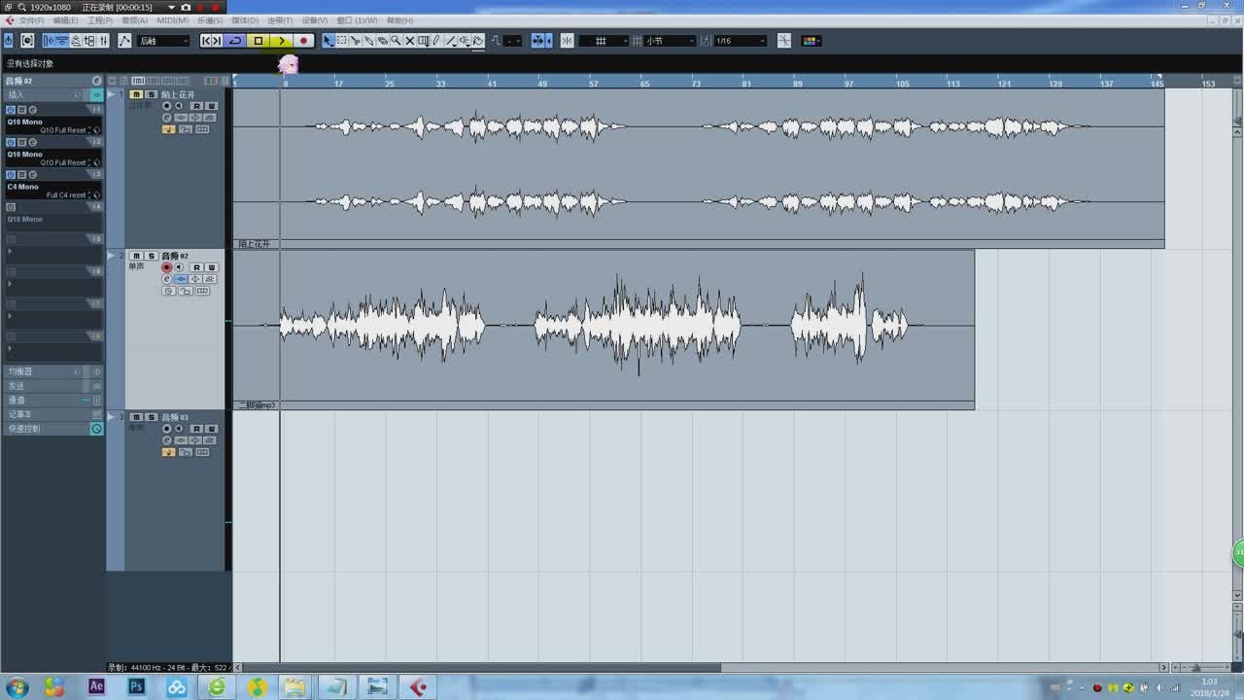Screen dimensions: 1244x700
Task: Mute track 音频 02
Action: [136, 256]
